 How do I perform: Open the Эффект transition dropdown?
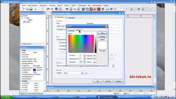(82, 73)
